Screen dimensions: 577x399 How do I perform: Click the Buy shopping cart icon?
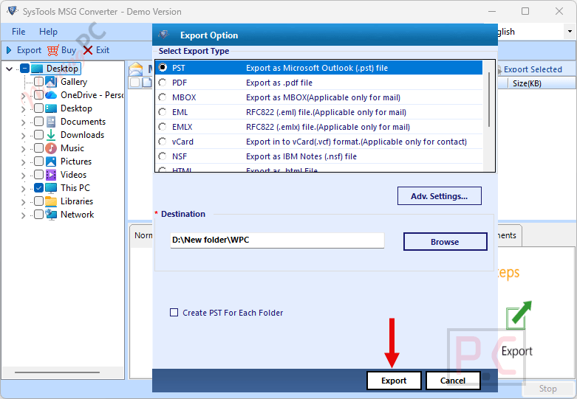(x=53, y=50)
